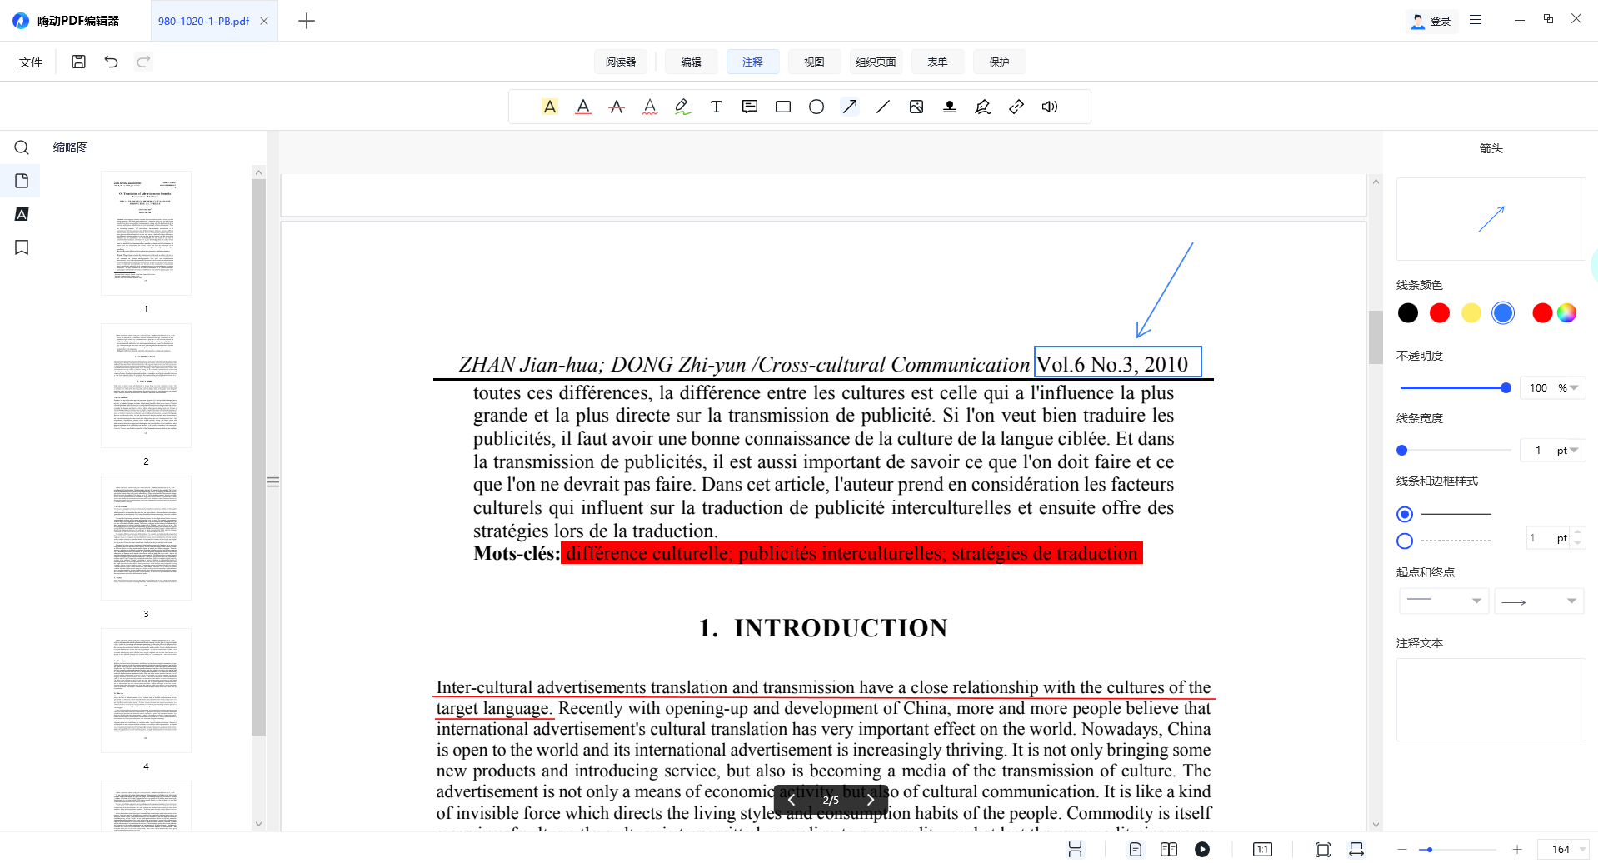The height and width of the screenshot is (863, 1598).
Task: Select the rectangle shape tool
Action: point(783,107)
